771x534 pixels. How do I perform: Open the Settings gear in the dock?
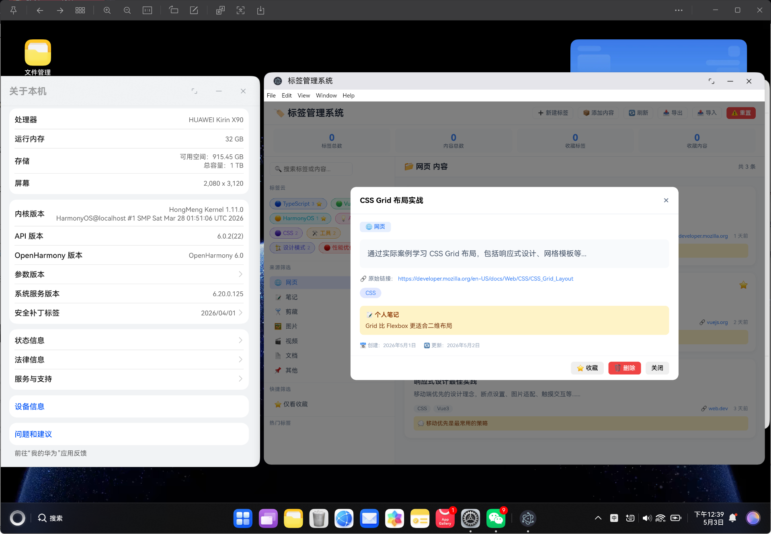(x=470, y=518)
